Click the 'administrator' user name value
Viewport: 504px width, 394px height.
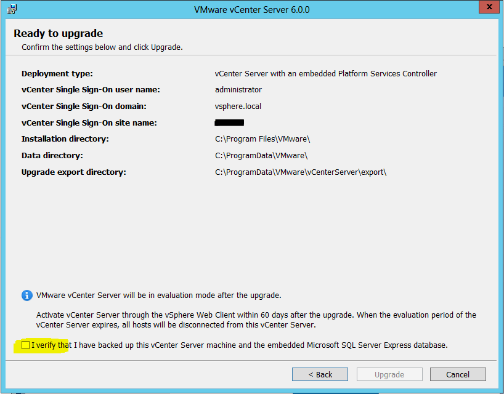pyautogui.click(x=238, y=90)
